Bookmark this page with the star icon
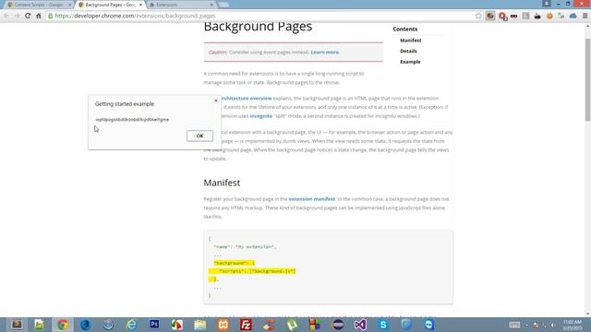 [478, 16]
